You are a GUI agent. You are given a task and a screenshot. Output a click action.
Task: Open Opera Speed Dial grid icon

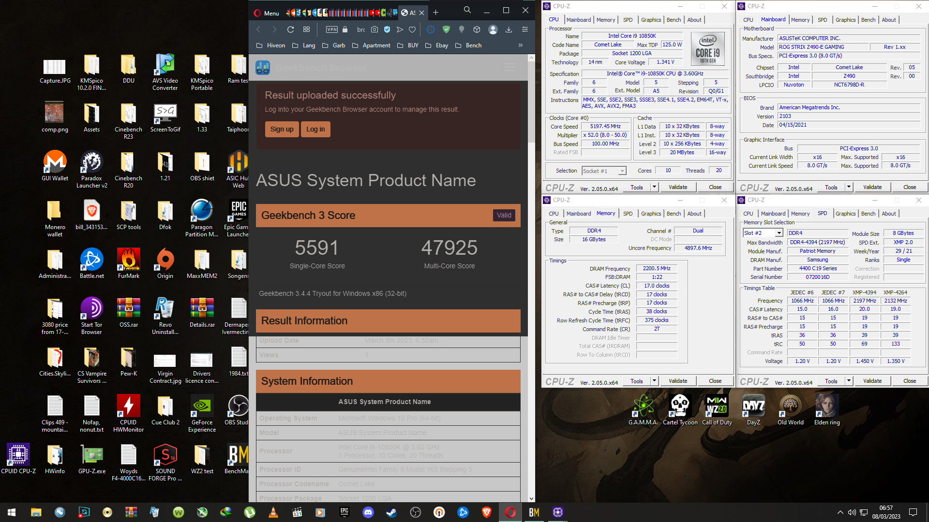click(306, 29)
